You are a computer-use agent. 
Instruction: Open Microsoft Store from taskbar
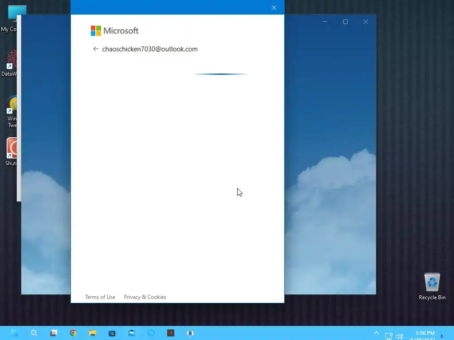[112, 333]
